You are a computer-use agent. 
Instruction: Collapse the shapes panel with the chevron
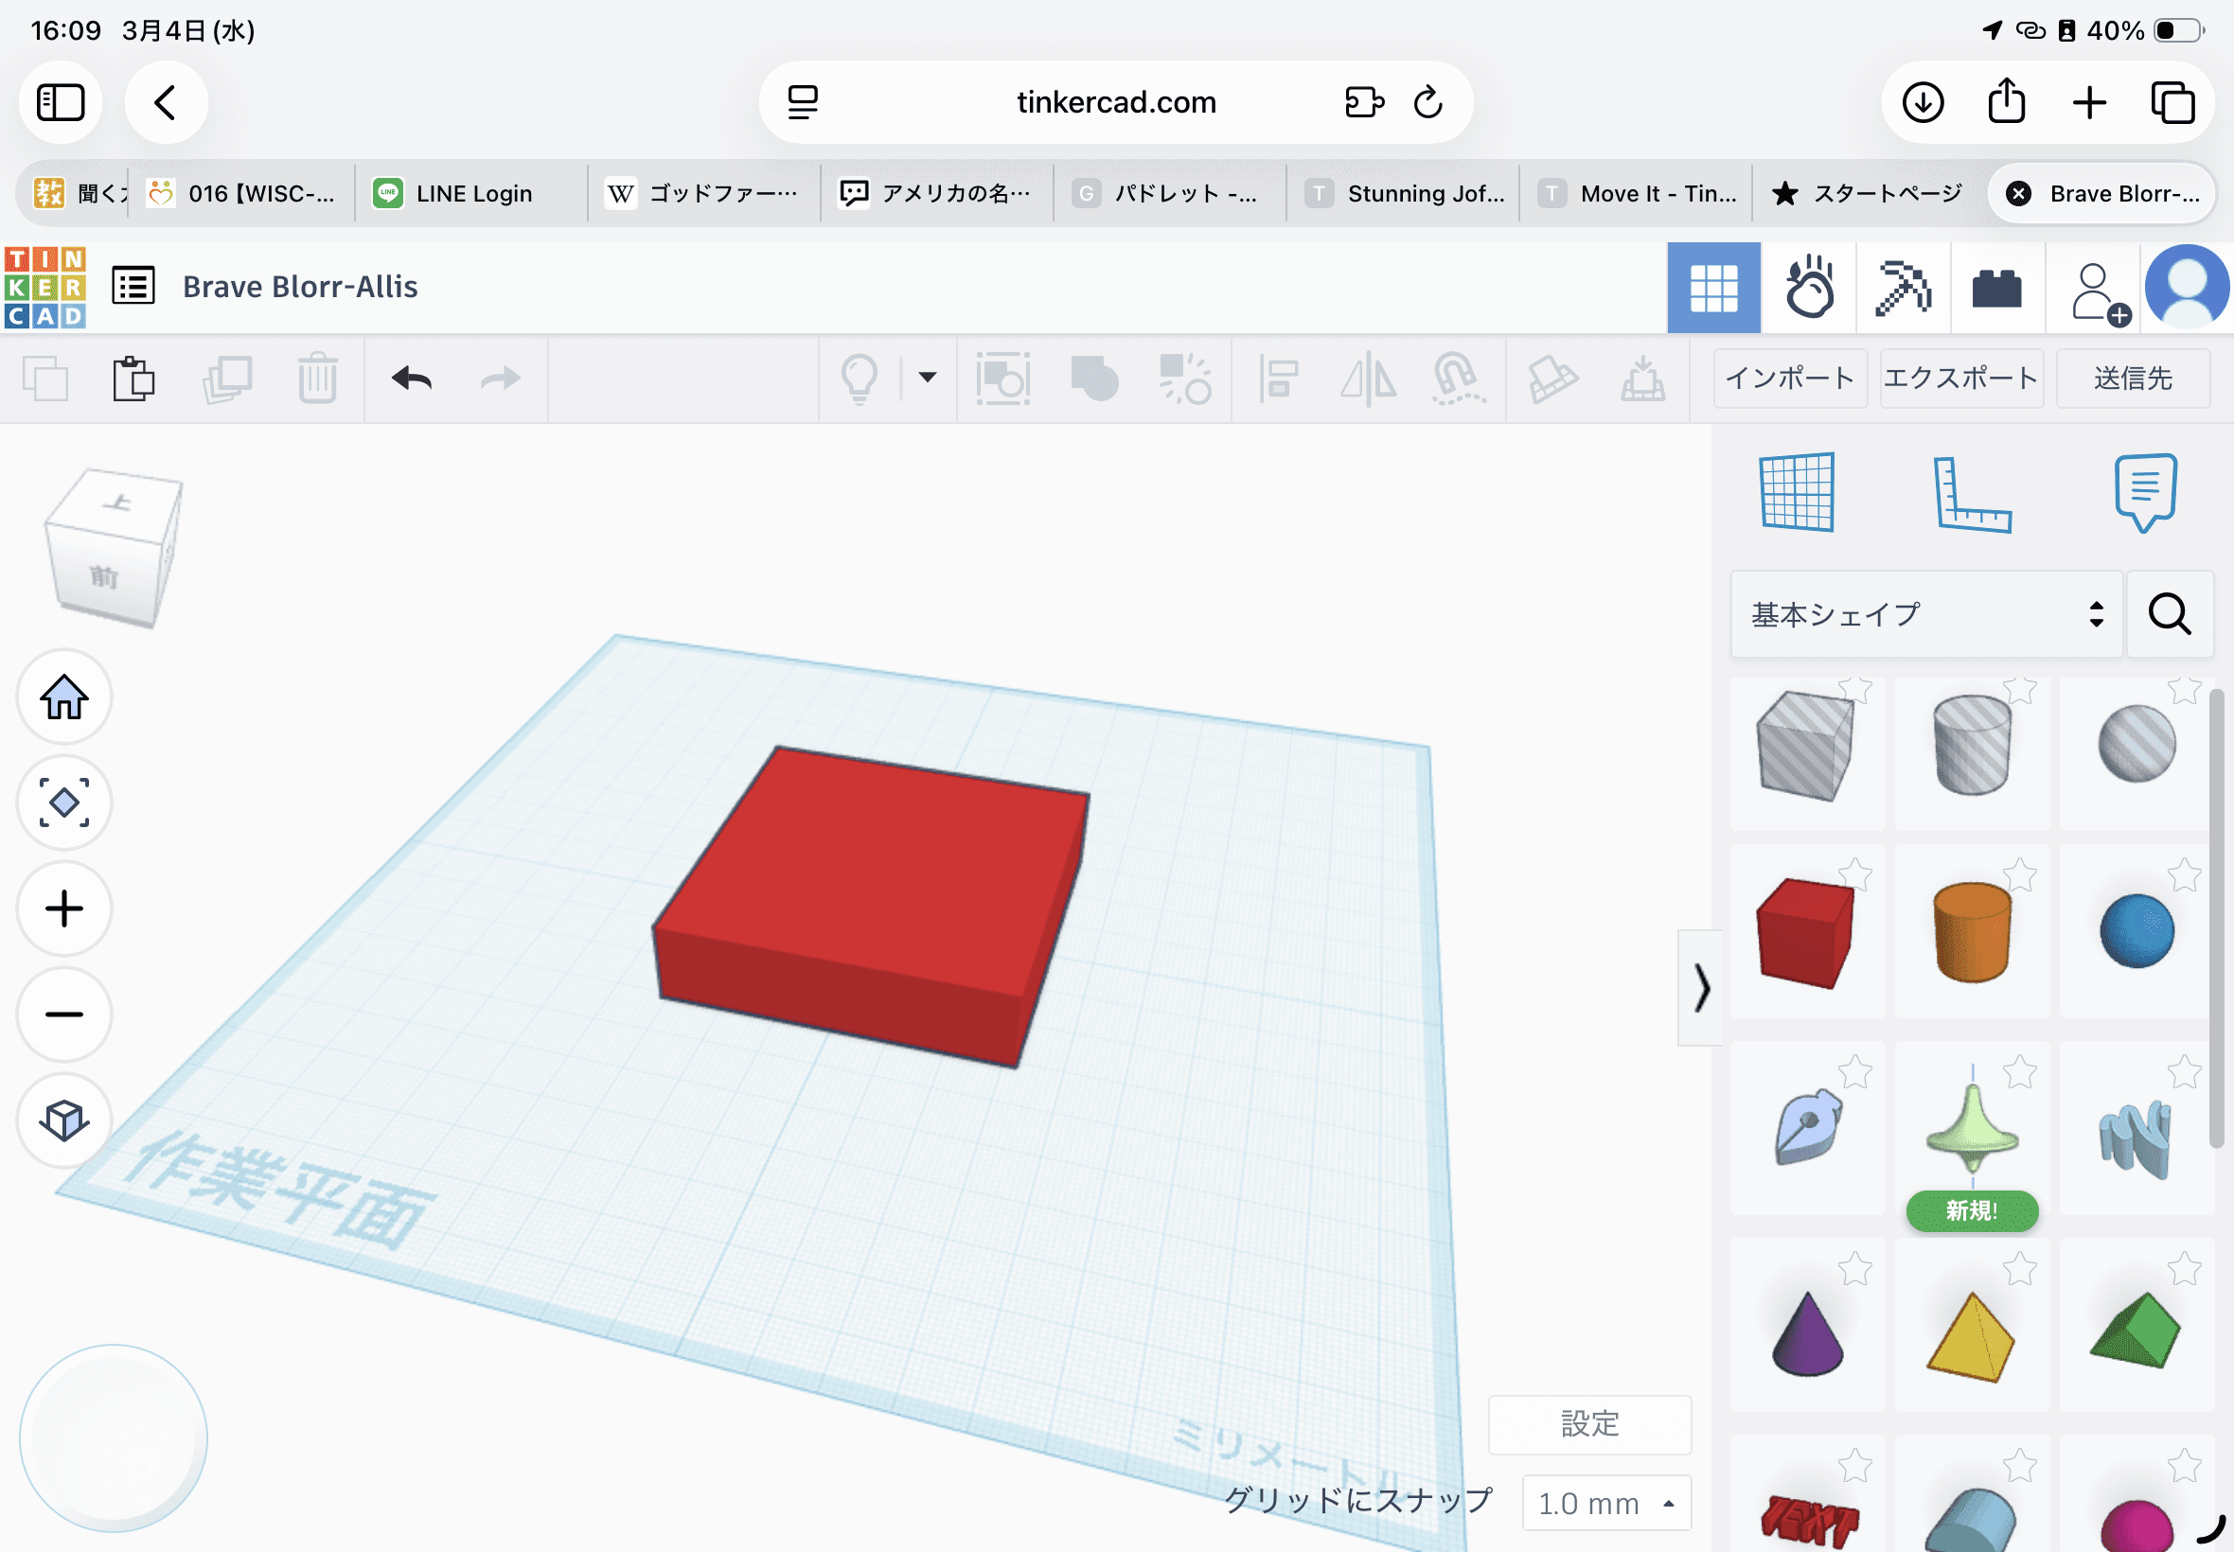1702,990
